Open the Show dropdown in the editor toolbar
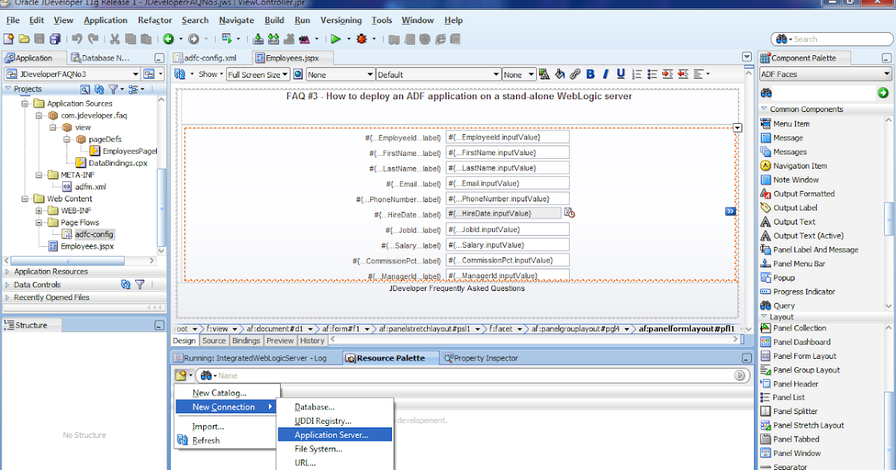 (x=211, y=74)
